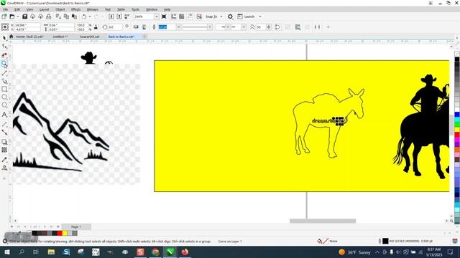Click the Save icon

coord(25,16)
